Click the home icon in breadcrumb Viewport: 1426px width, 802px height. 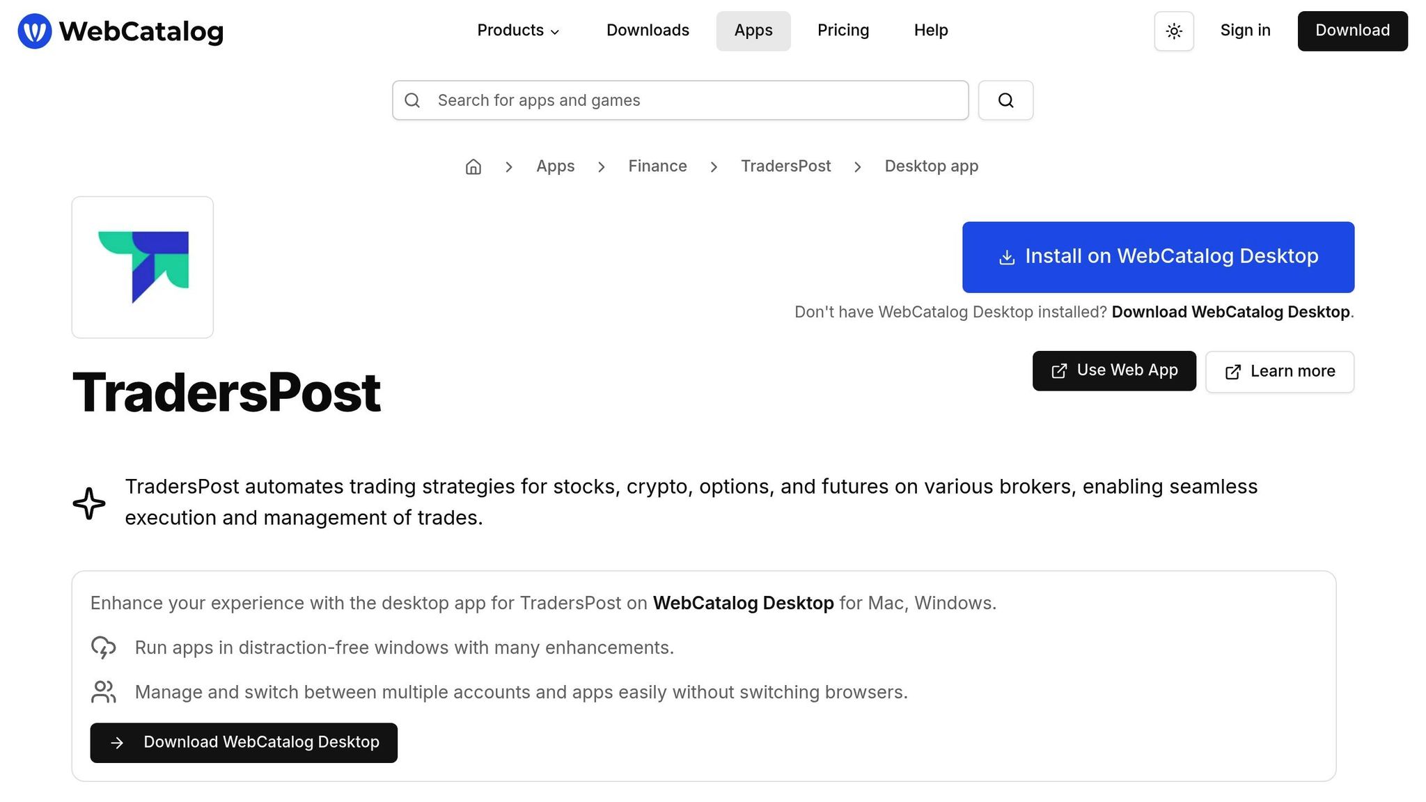(x=473, y=166)
